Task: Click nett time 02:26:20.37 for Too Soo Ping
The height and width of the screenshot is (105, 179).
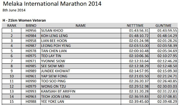Action: click(139, 81)
